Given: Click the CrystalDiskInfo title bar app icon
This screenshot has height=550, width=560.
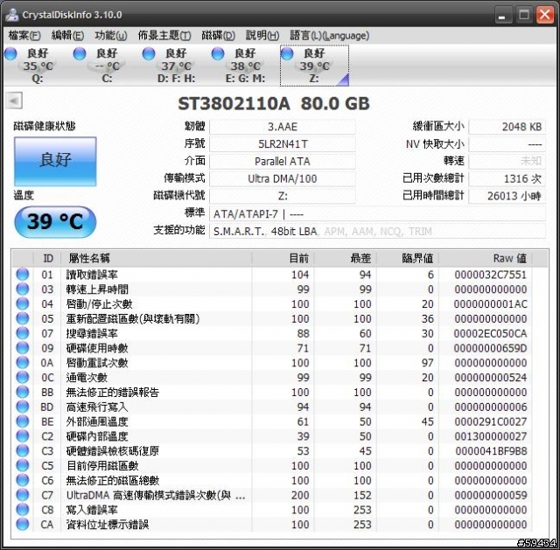Looking at the screenshot, I should coord(11,15).
